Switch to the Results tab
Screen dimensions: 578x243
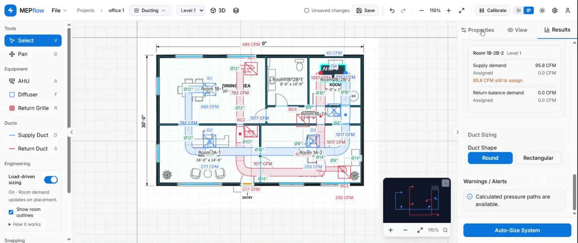(557, 30)
